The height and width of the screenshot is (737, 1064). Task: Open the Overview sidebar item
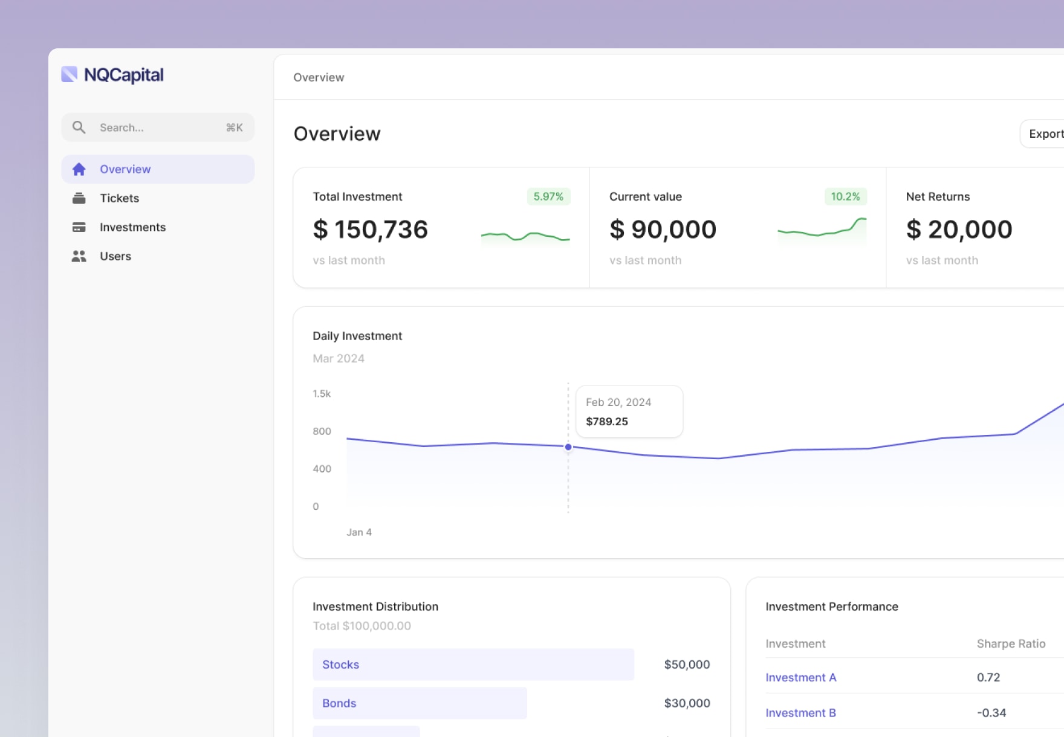158,169
